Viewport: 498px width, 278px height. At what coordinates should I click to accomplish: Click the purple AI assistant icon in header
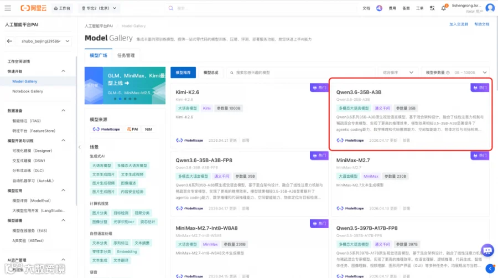(379, 8)
